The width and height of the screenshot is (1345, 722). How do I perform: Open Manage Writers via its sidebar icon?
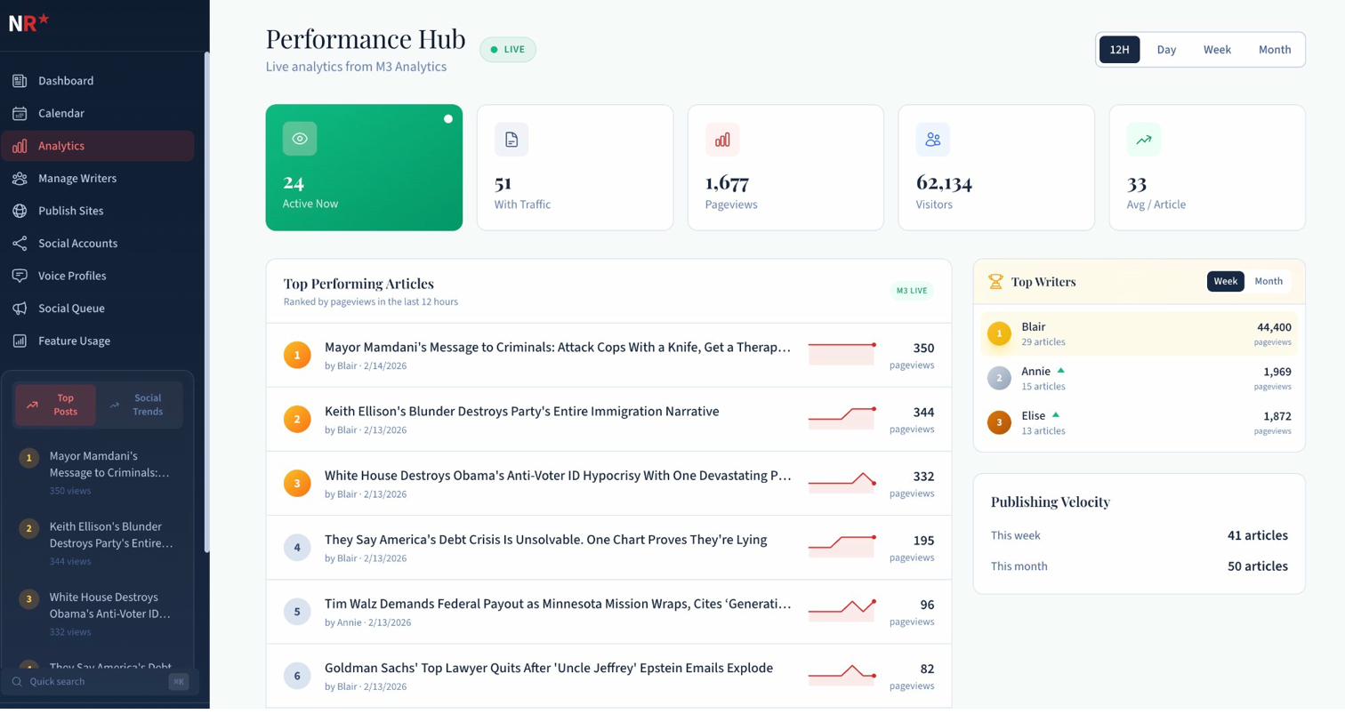[x=20, y=178]
